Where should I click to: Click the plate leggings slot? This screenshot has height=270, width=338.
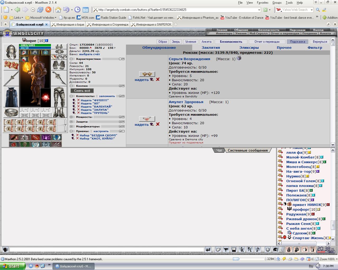tap(59, 97)
